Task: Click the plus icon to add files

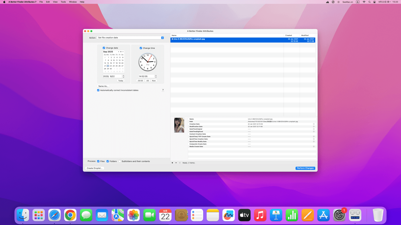Action: [172, 163]
